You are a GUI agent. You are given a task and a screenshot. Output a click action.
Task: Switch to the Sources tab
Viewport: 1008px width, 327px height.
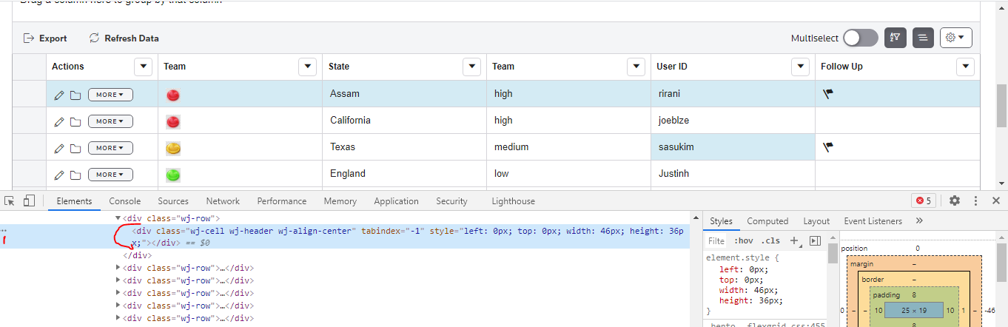pos(173,201)
